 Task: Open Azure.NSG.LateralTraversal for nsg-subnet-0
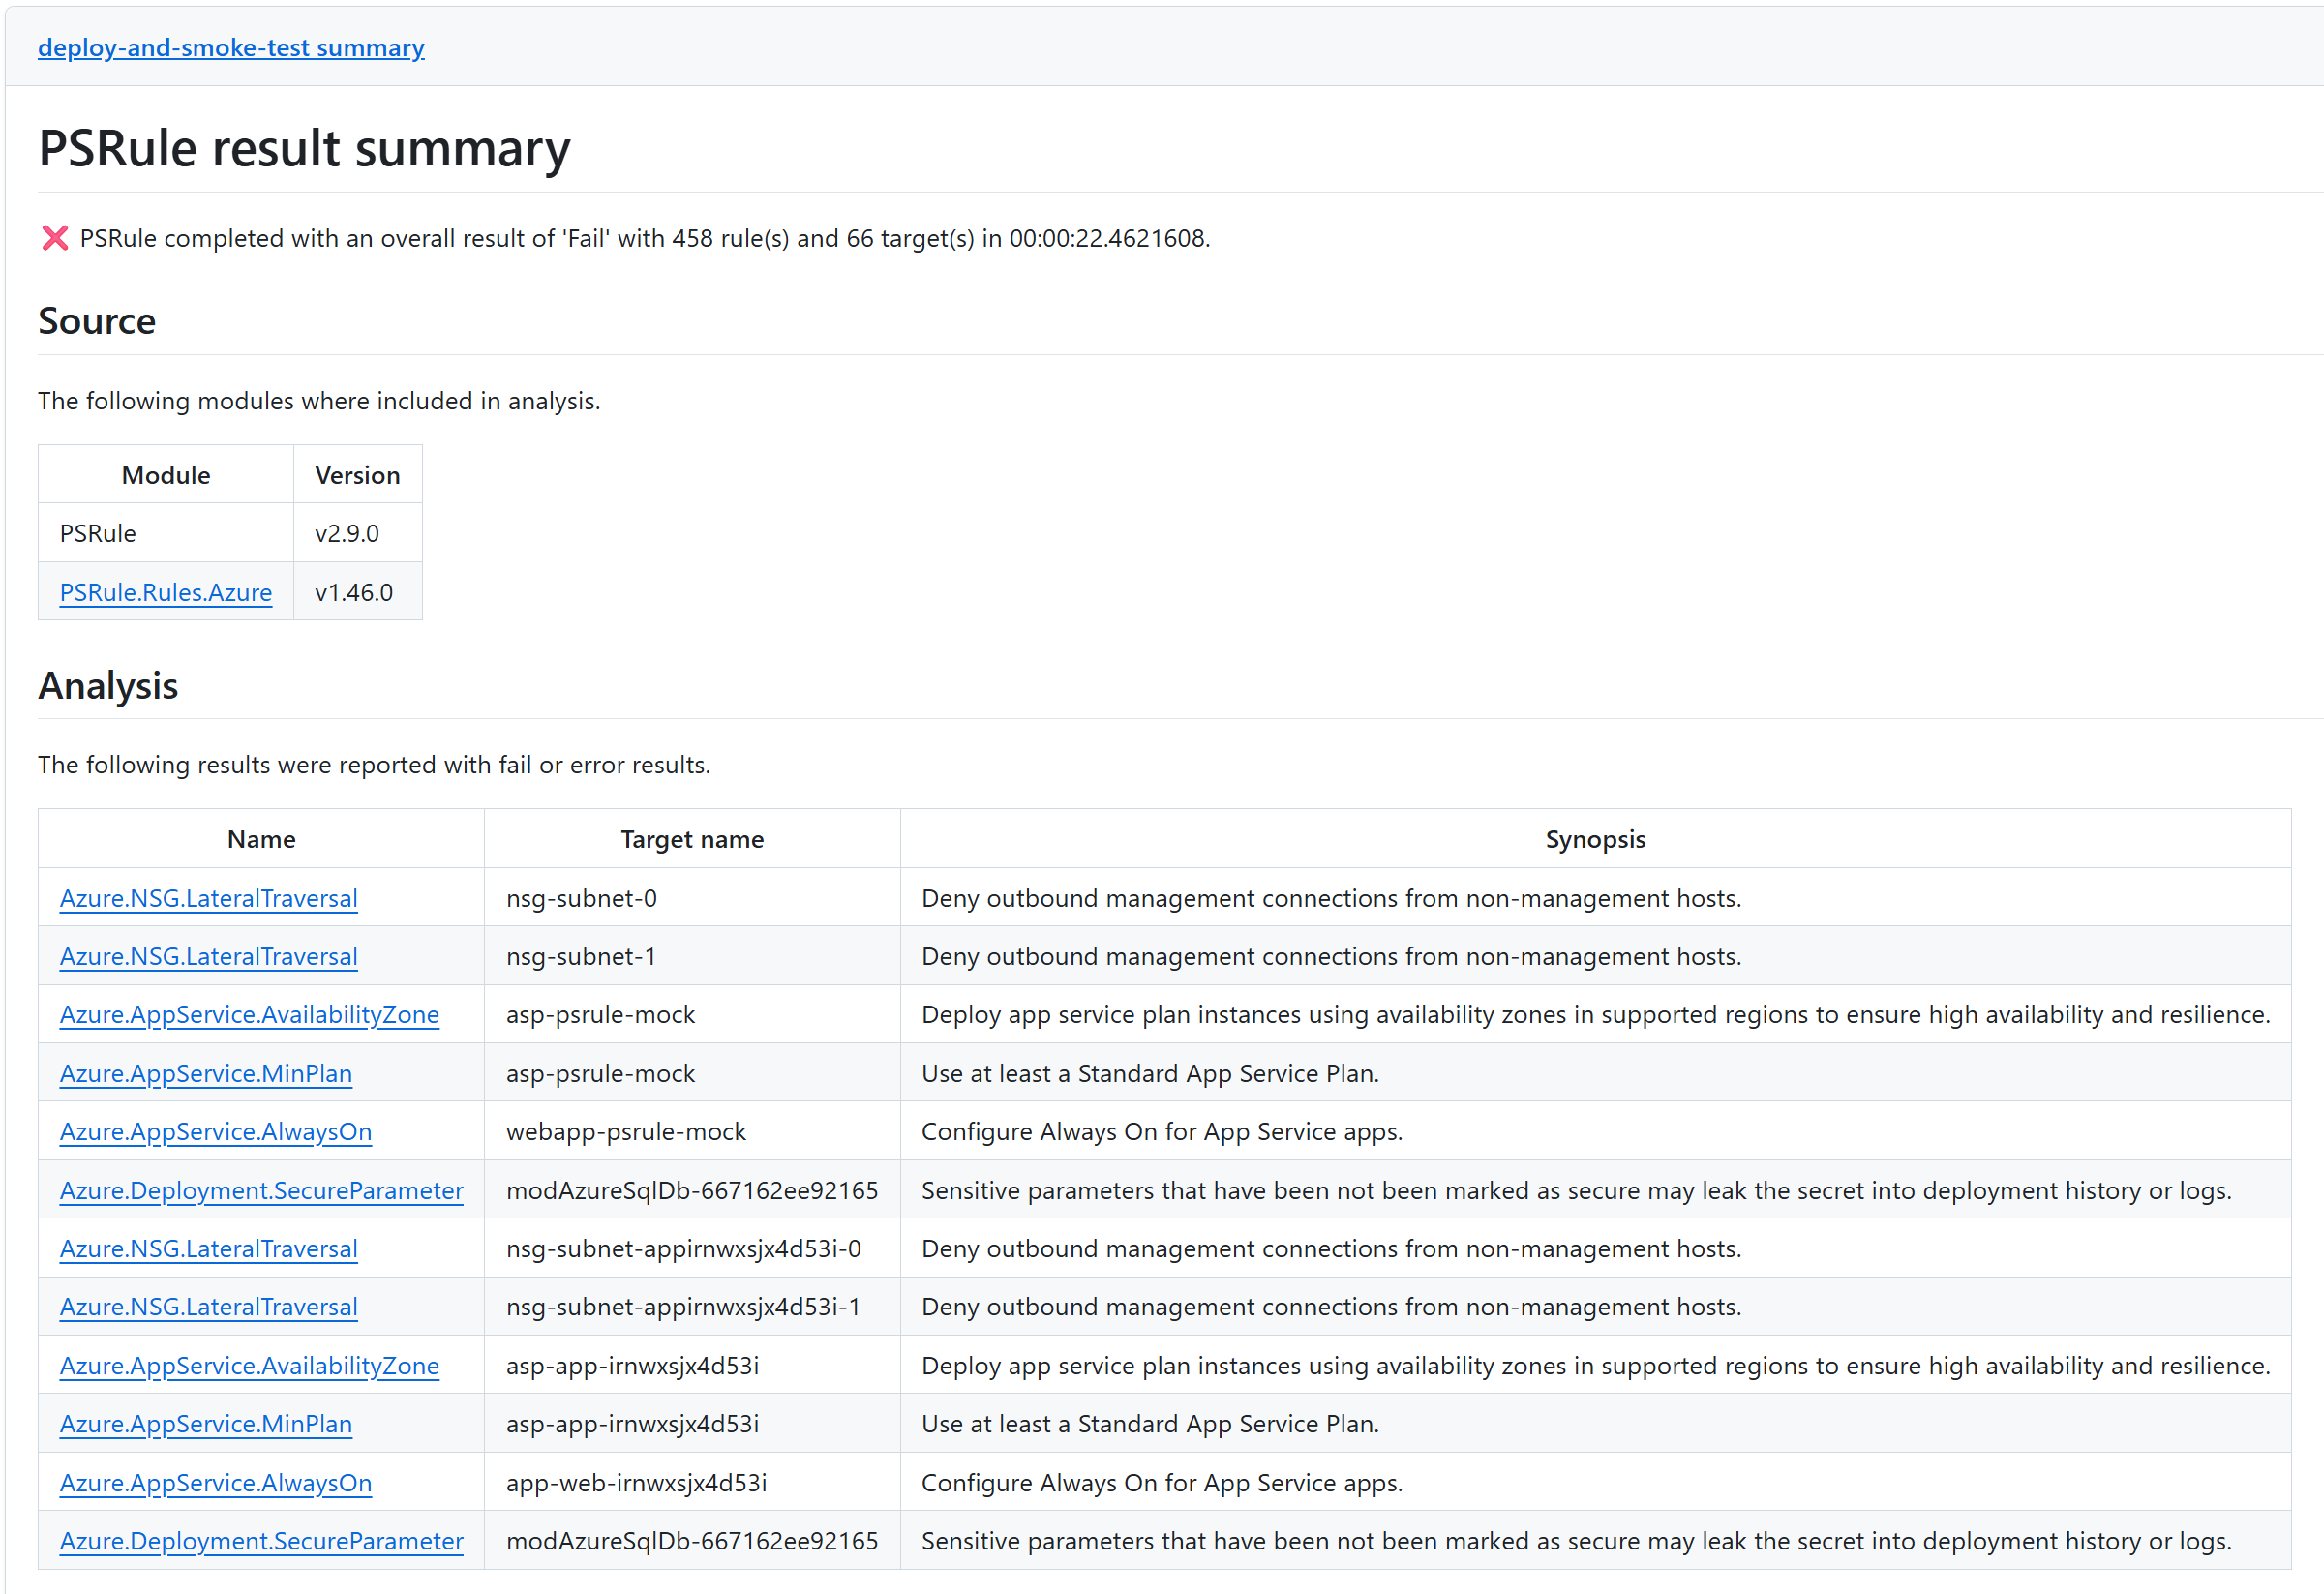tap(208, 898)
